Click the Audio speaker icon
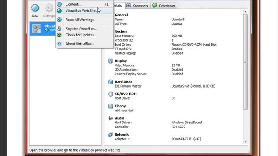 (x=110, y=118)
